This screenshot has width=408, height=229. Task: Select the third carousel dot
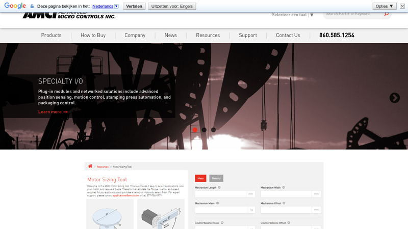[213, 130]
